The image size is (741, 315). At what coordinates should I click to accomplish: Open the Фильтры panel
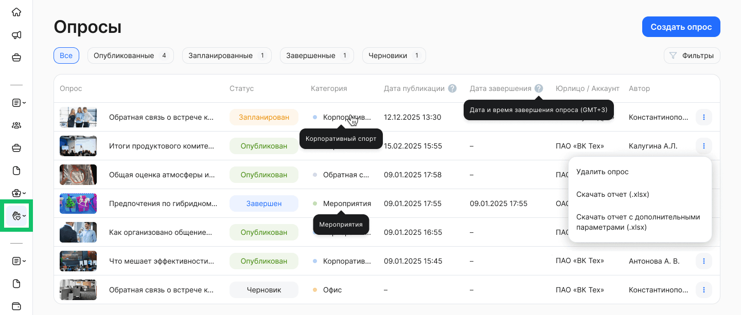click(692, 55)
